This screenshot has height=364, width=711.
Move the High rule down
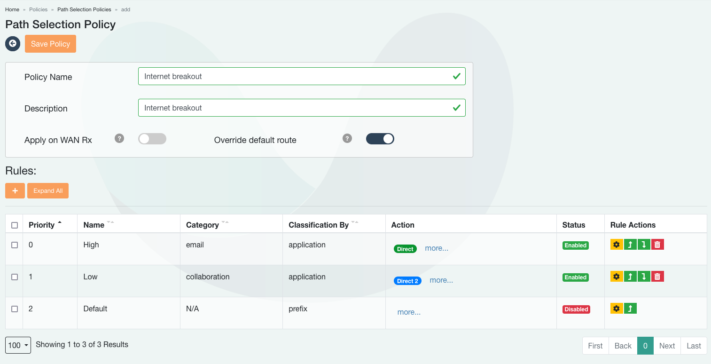644,245
